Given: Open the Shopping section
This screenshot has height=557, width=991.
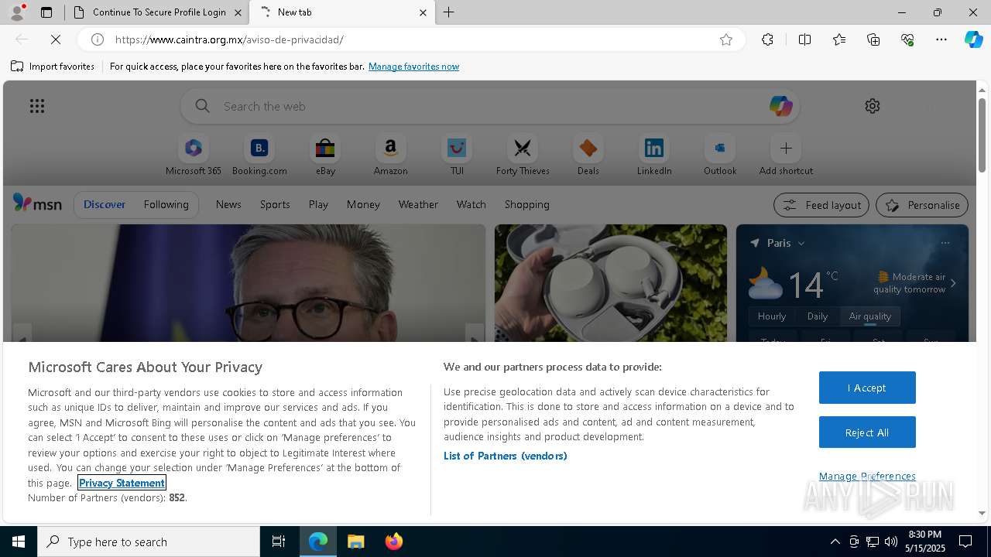Looking at the screenshot, I should pyautogui.click(x=527, y=204).
